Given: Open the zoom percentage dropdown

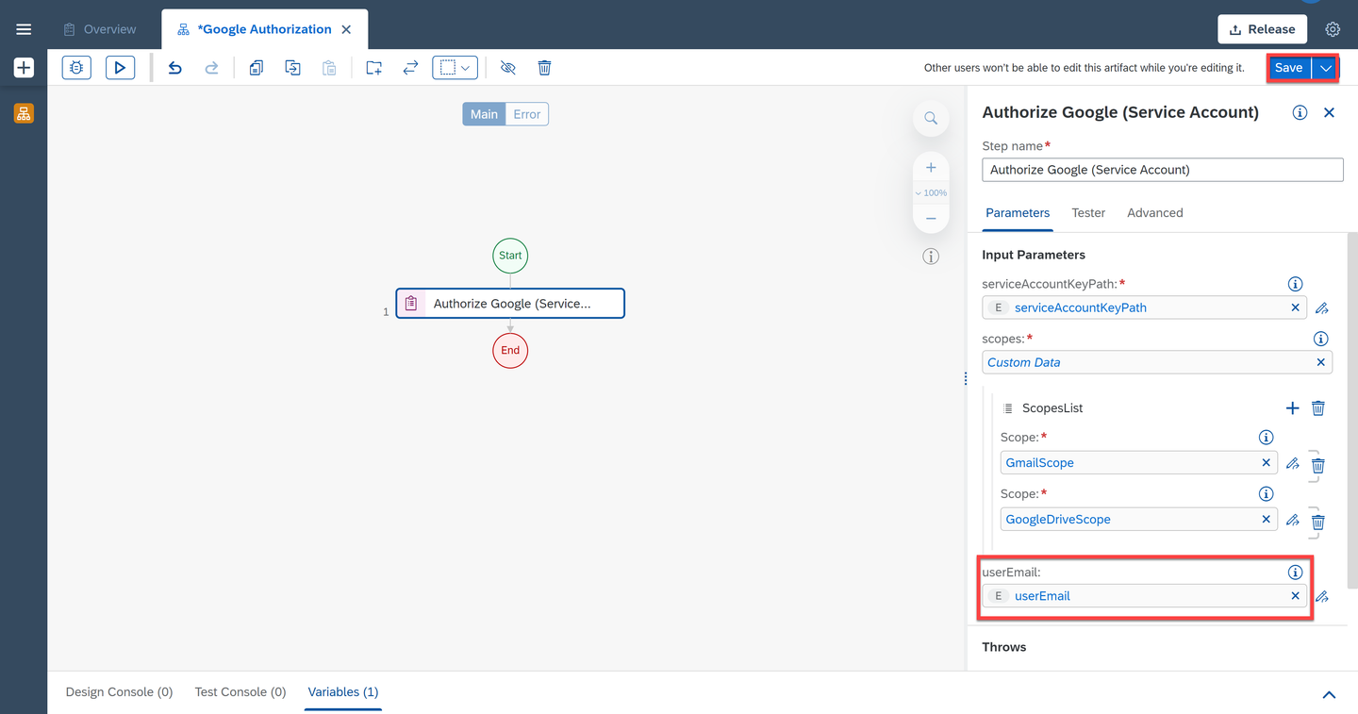Looking at the screenshot, I should click(931, 192).
